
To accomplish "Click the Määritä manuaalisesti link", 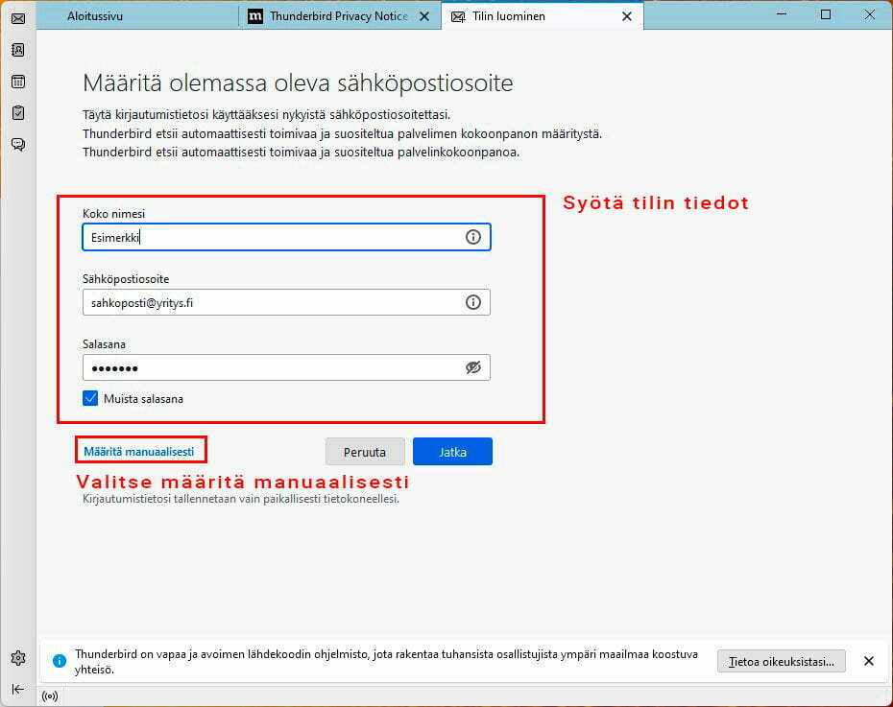I will coord(139,452).
